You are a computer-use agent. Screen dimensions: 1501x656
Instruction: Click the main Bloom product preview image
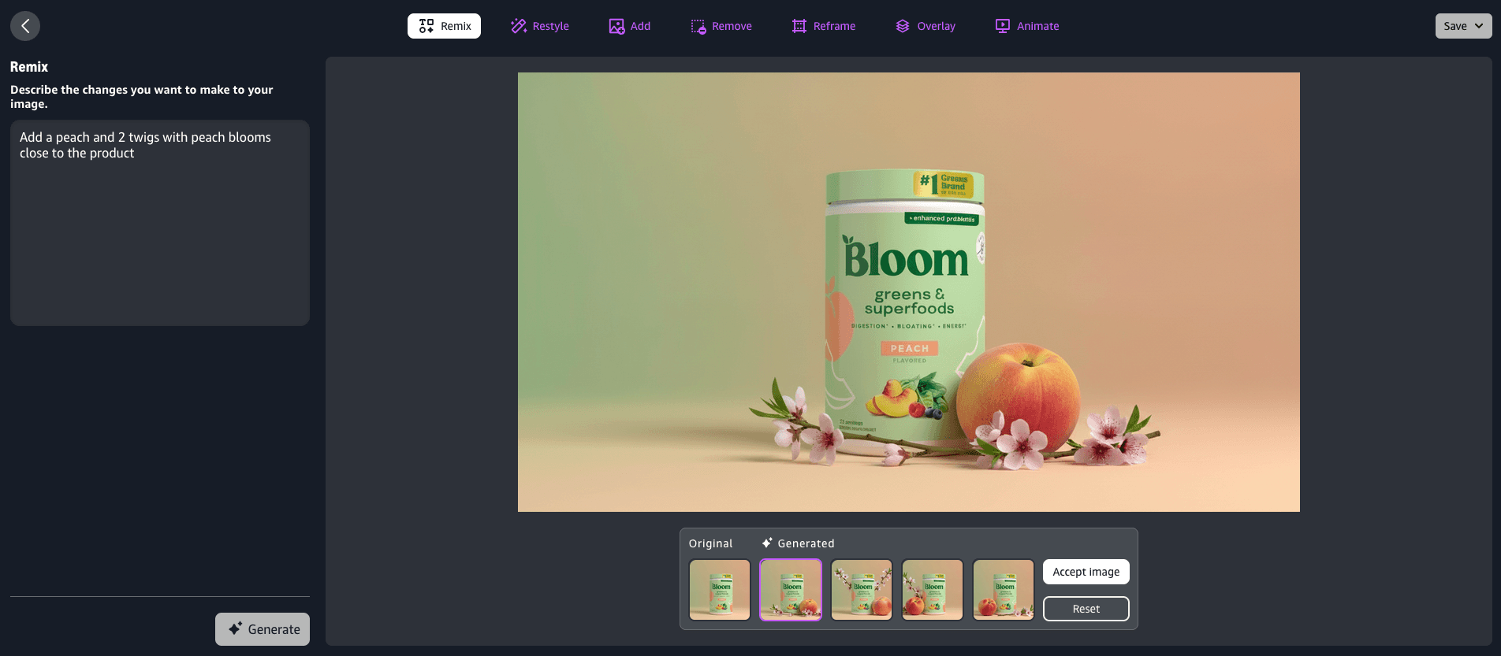[x=909, y=292]
